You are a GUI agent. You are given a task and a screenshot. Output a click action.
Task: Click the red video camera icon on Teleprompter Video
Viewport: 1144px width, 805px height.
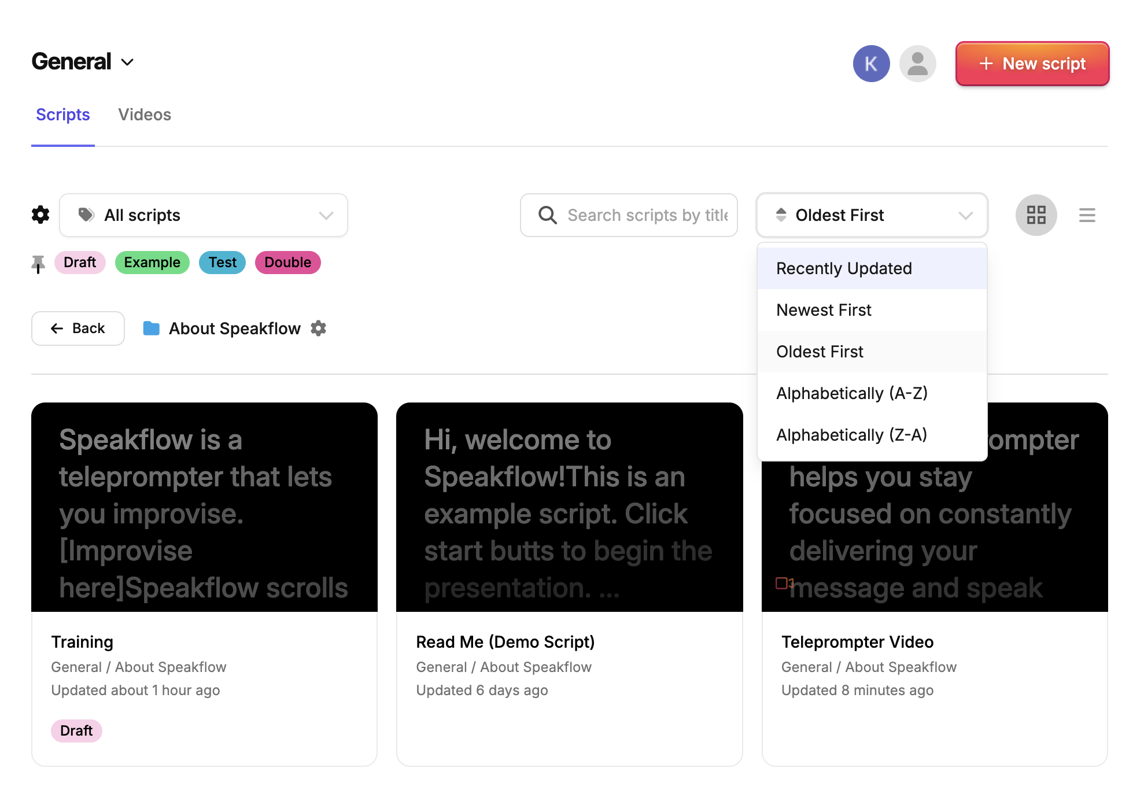tap(784, 583)
